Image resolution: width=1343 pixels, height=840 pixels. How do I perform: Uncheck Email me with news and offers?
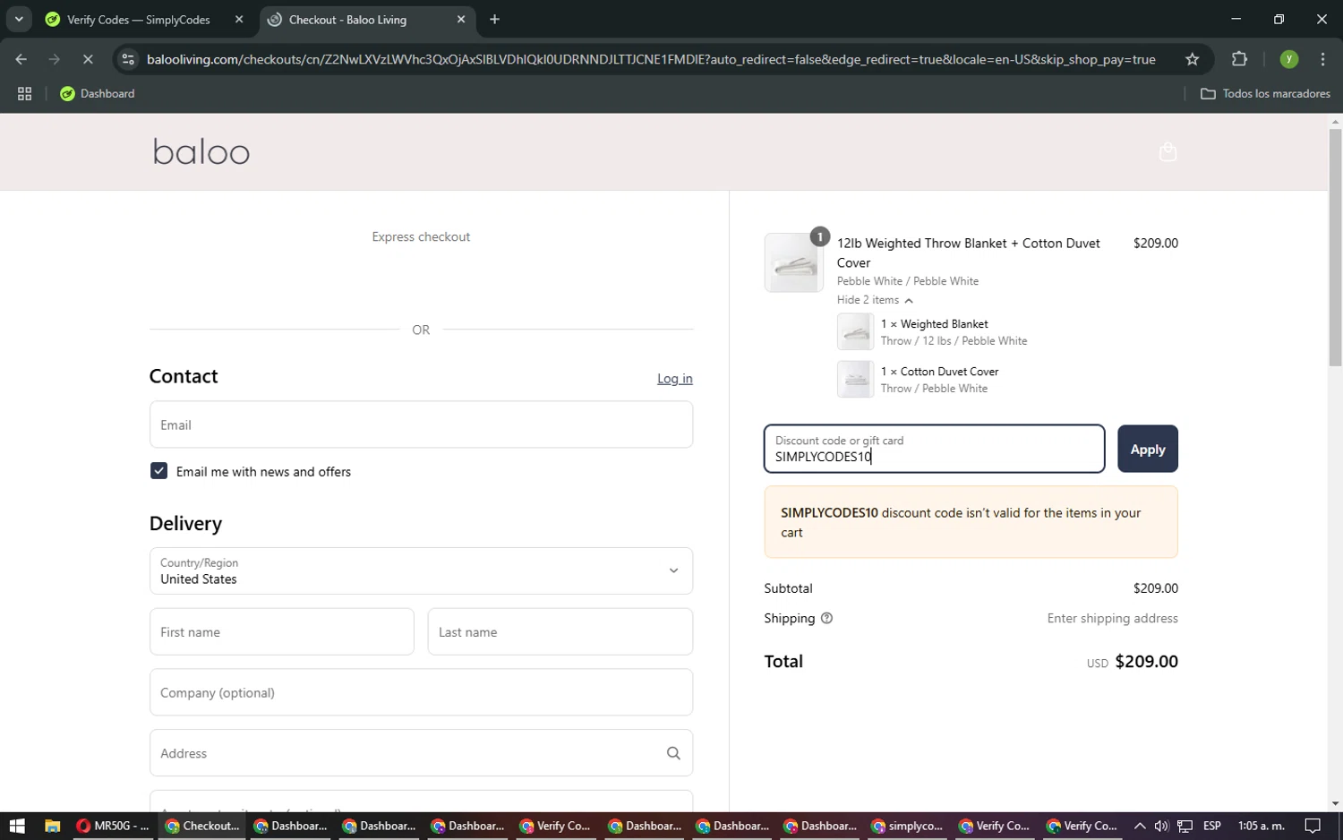tap(158, 471)
